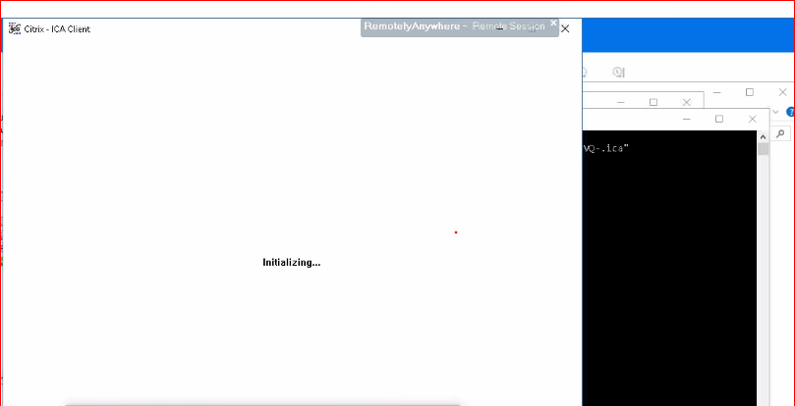The width and height of the screenshot is (795, 406).
Task: Expand the chevron beside the help icon
Action: [775, 112]
